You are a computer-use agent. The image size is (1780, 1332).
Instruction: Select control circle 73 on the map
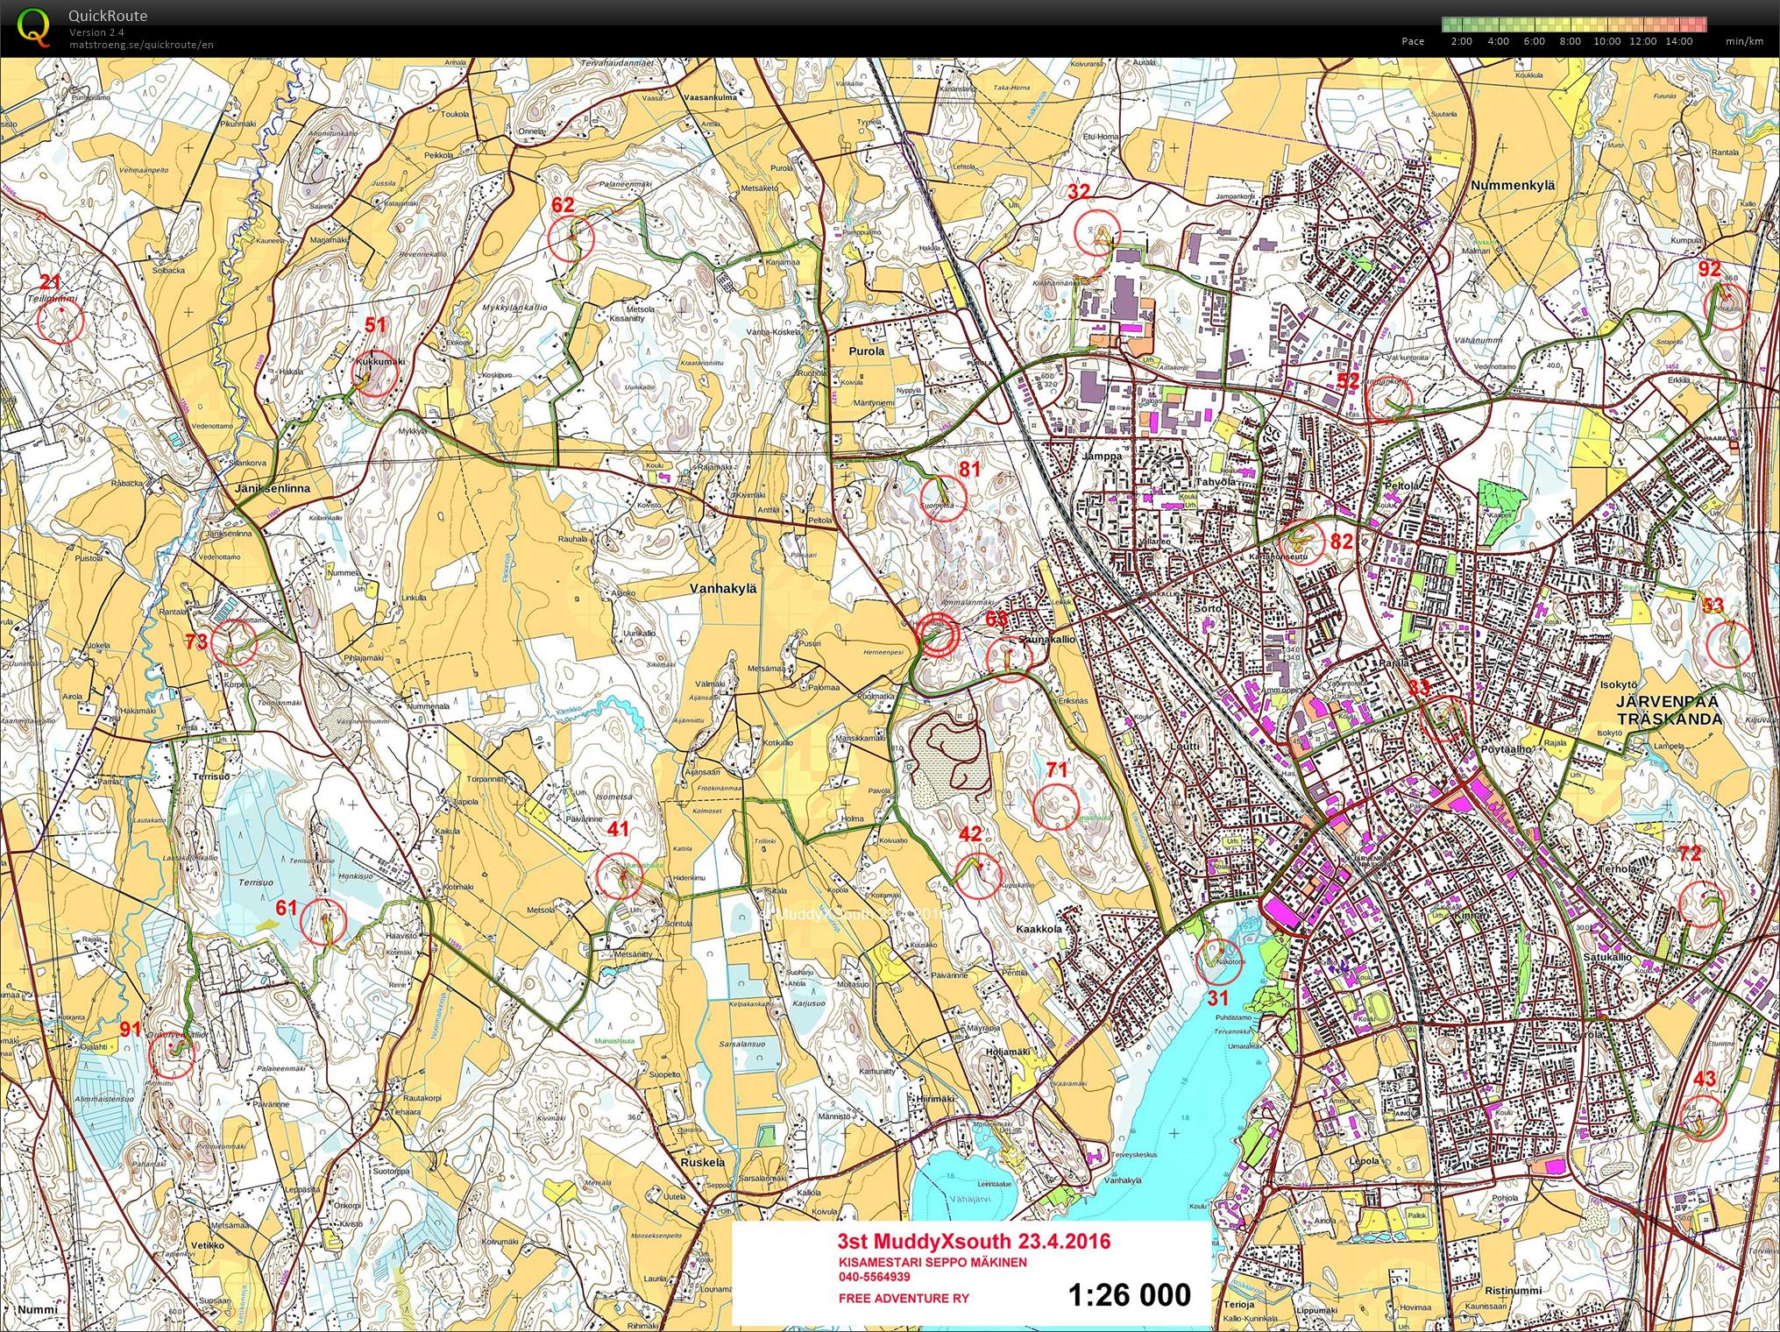[233, 641]
